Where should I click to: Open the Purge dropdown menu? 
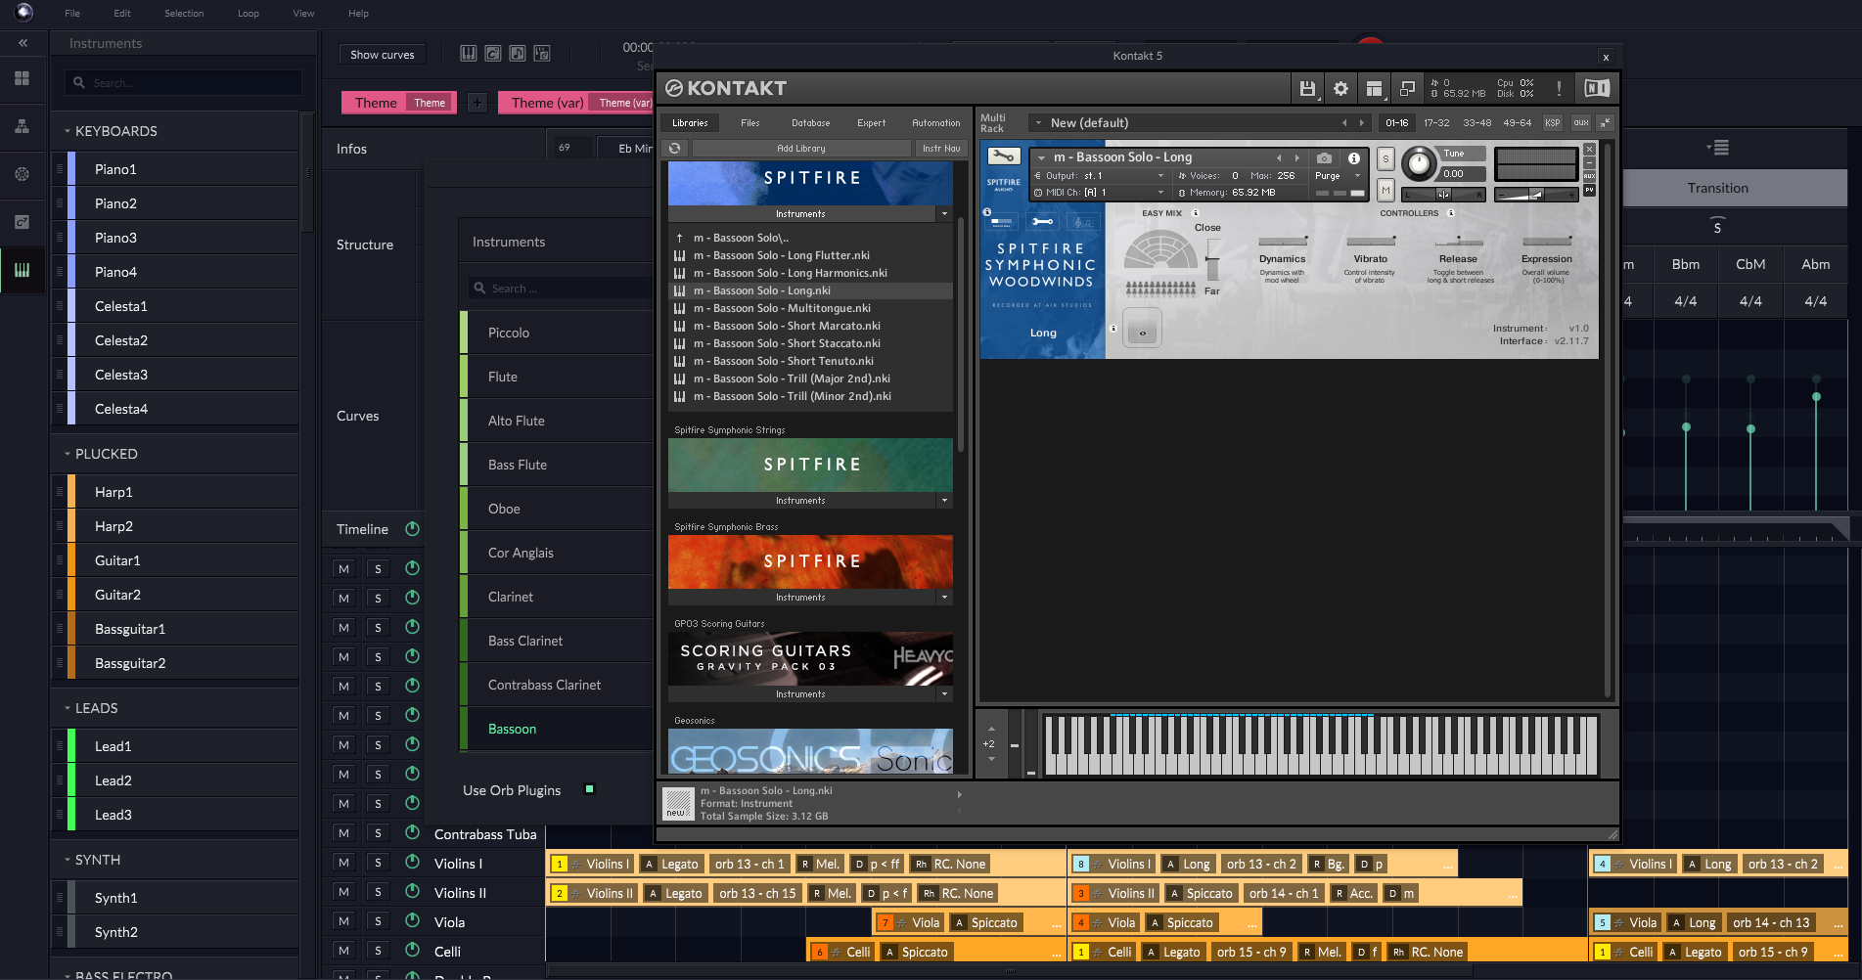click(1338, 176)
